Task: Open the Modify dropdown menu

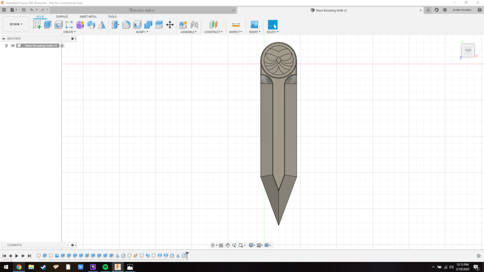Action: coord(142,32)
